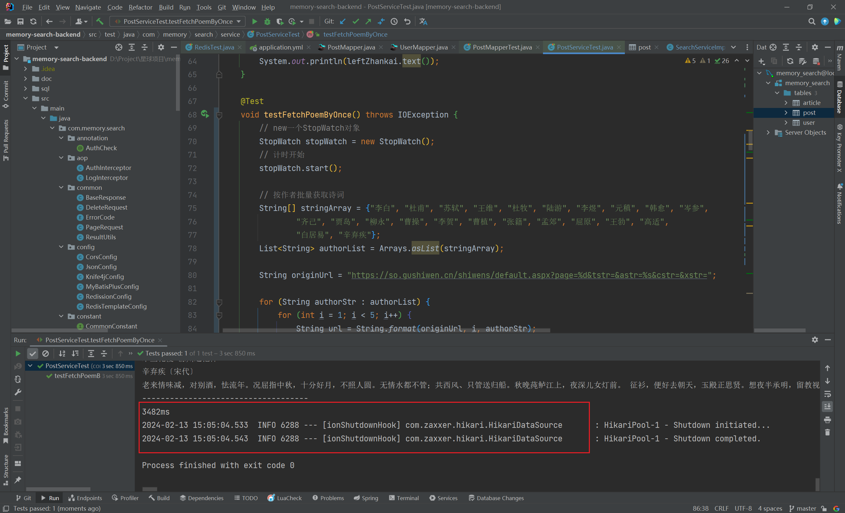Open the Terminal tool window
This screenshot has width=845, height=513.
coord(404,498)
